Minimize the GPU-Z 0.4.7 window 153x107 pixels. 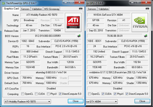click(66, 3)
